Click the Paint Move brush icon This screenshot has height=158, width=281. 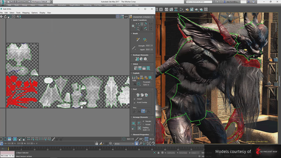coord(138,39)
